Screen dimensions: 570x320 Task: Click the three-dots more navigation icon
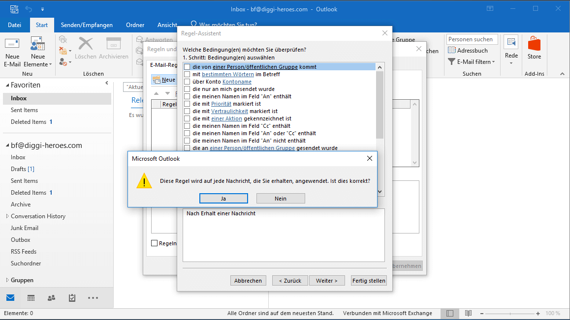93,298
